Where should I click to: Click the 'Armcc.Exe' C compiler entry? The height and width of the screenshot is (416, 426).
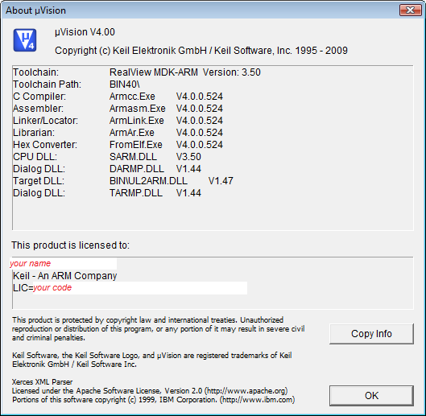point(132,97)
